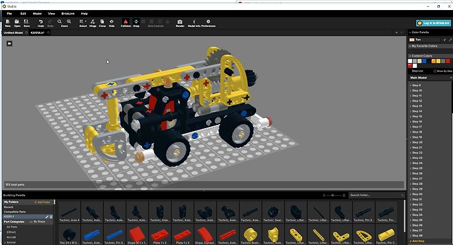Close the Untitled Model tab
This screenshot has height=245, width=453.
[26, 33]
